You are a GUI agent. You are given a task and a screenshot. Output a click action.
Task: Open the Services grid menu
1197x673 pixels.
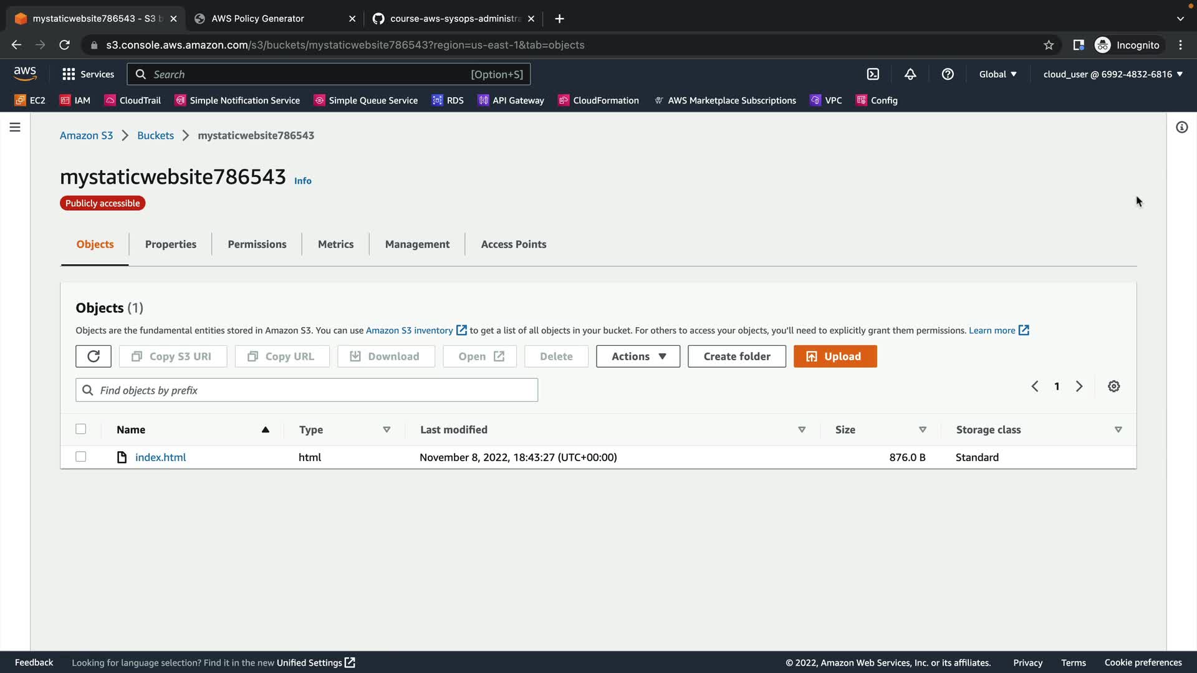click(88, 74)
